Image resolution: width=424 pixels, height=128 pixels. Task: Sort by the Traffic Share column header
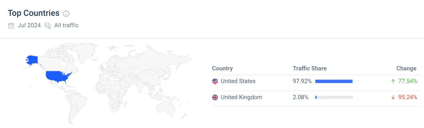(x=309, y=68)
